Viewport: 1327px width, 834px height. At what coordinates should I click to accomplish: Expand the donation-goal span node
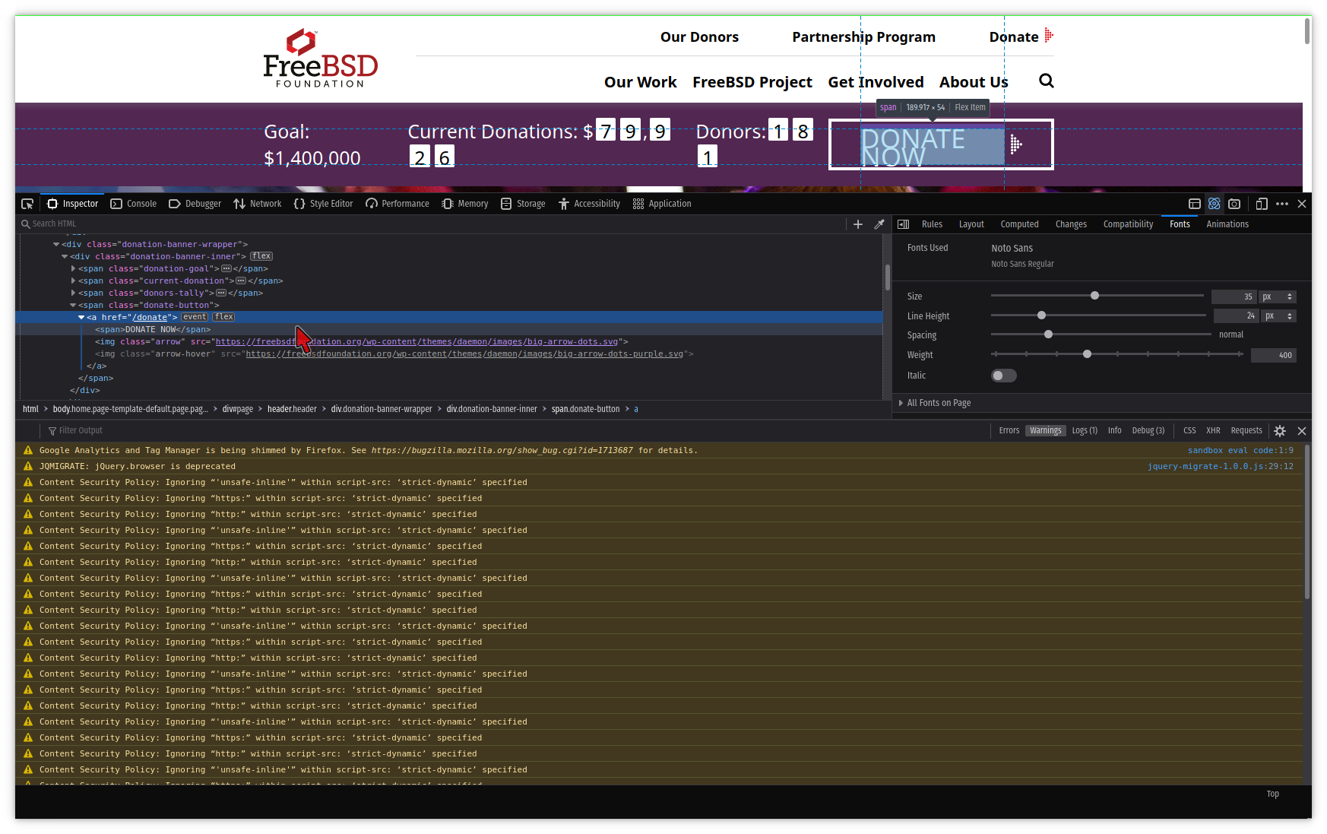click(x=74, y=268)
